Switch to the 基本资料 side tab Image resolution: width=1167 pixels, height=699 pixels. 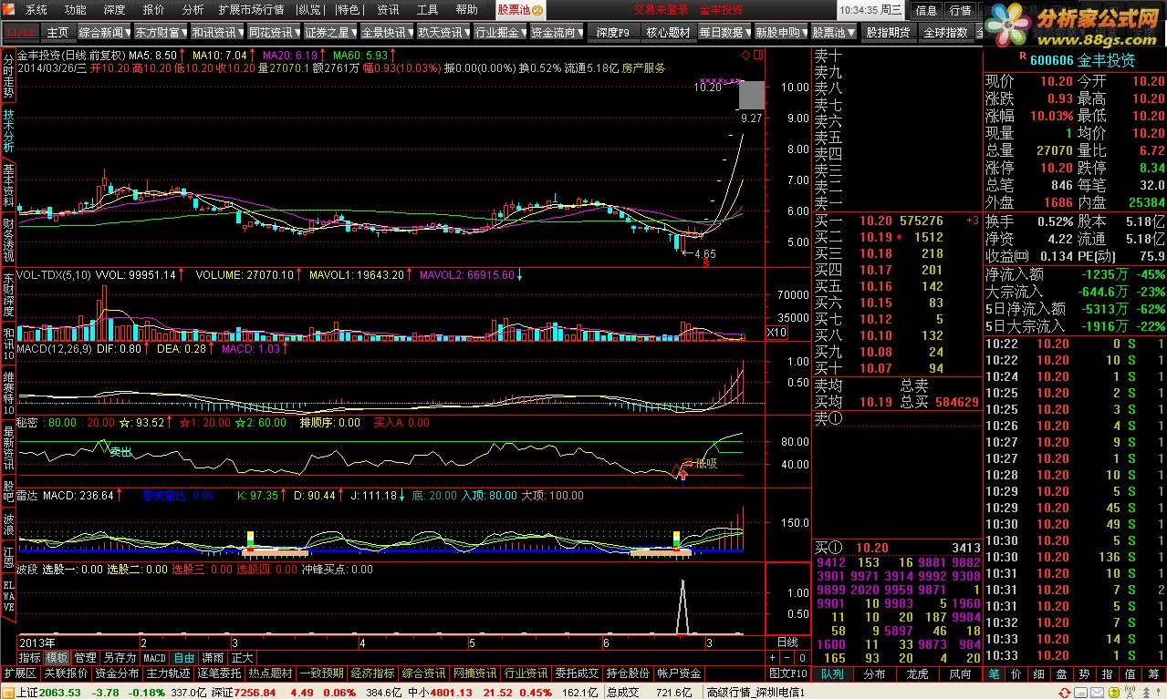point(8,186)
